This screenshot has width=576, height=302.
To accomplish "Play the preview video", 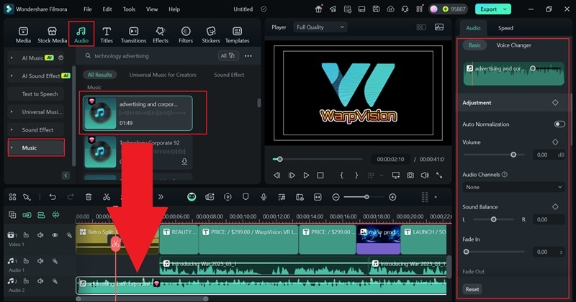I will (x=306, y=175).
